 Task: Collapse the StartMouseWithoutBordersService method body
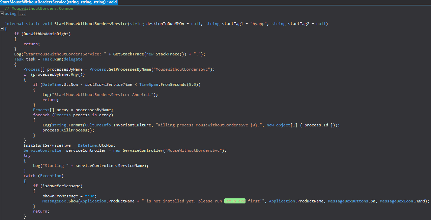[x=2, y=28]
